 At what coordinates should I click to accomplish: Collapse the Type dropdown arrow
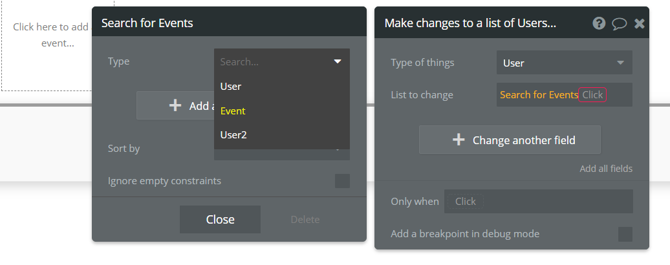(x=338, y=62)
